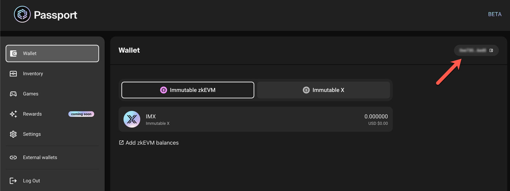Click the Passport logo icon
Screen dimensions: 510x191
click(x=22, y=14)
